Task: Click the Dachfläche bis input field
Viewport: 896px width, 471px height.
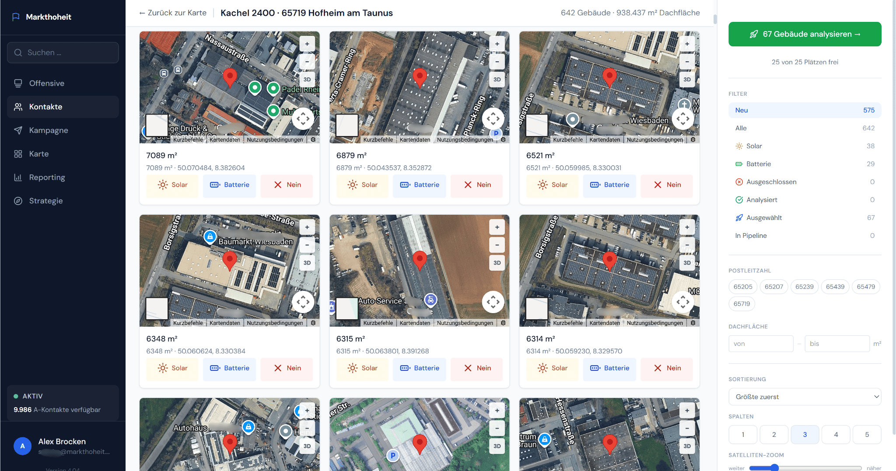Action: pyautogui.click(x=837, y=344)
